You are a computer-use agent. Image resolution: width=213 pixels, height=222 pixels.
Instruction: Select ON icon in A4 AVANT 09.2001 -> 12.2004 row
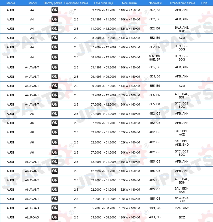(x=55, y=95)
